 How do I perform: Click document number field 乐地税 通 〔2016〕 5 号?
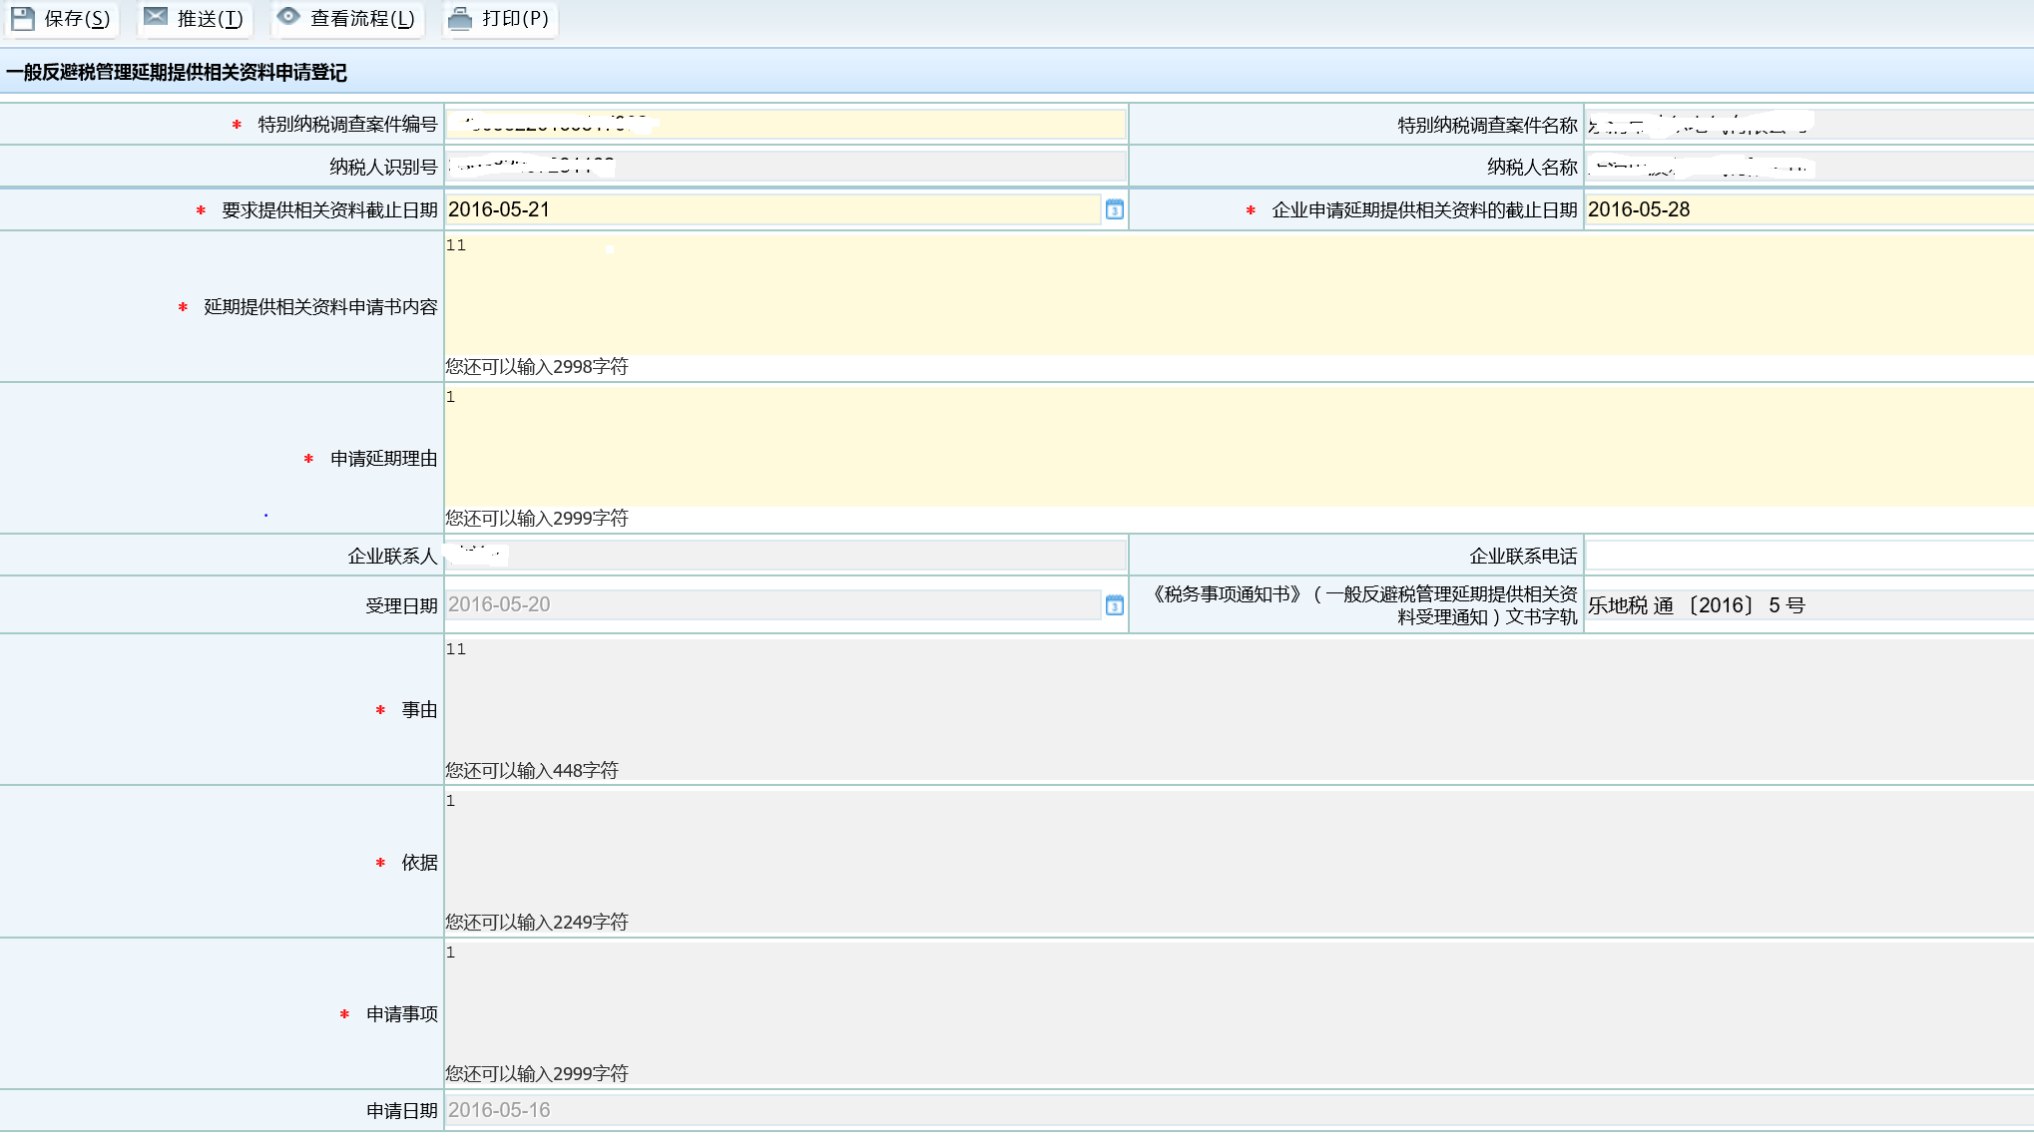click(x=1809, y=604)
